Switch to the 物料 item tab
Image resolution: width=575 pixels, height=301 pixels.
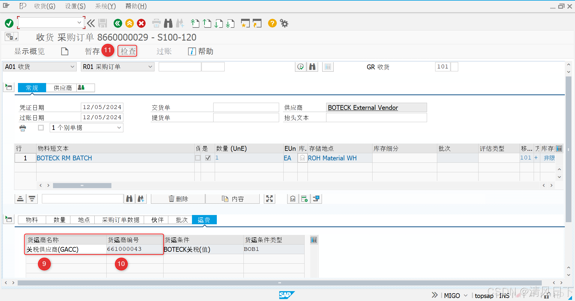point(32,220)
